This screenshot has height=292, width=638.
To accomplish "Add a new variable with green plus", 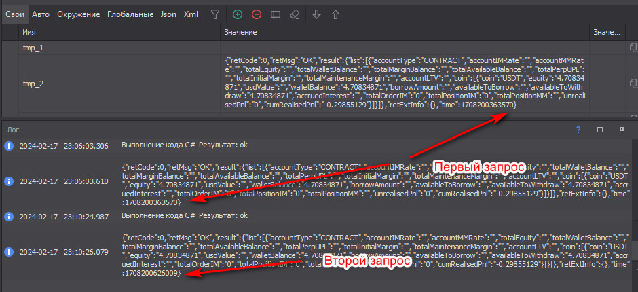I will tap(238, 14).
